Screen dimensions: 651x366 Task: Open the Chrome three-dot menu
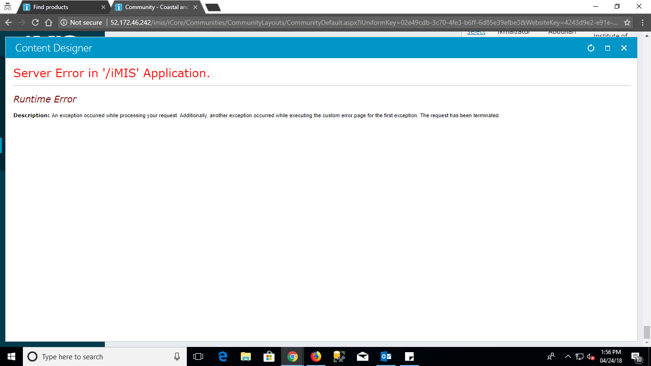(x=641, y=22)
